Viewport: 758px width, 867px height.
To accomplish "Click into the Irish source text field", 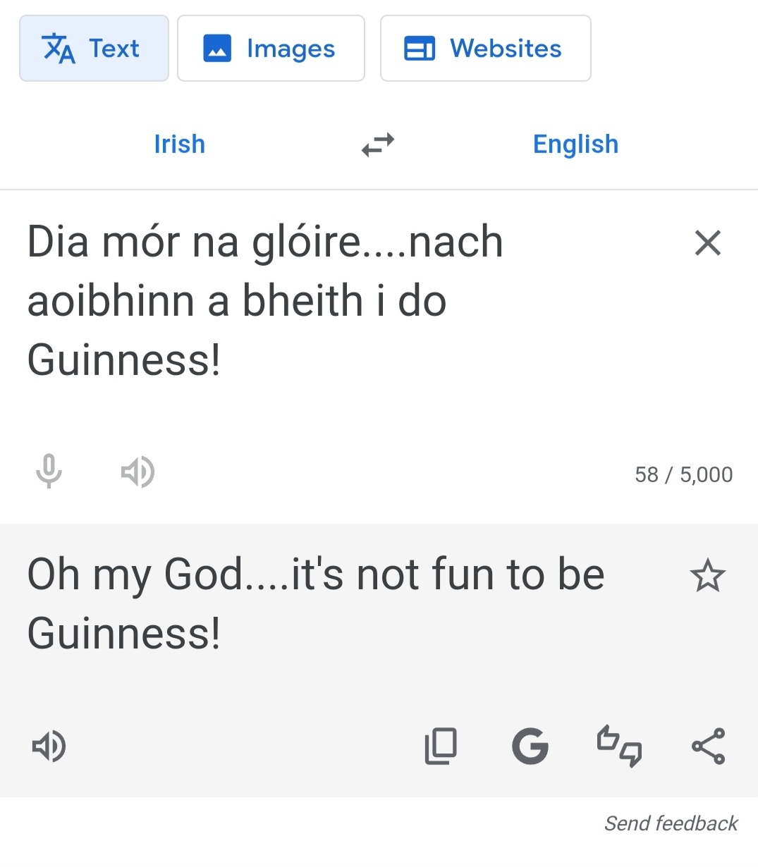I will 265,301.
